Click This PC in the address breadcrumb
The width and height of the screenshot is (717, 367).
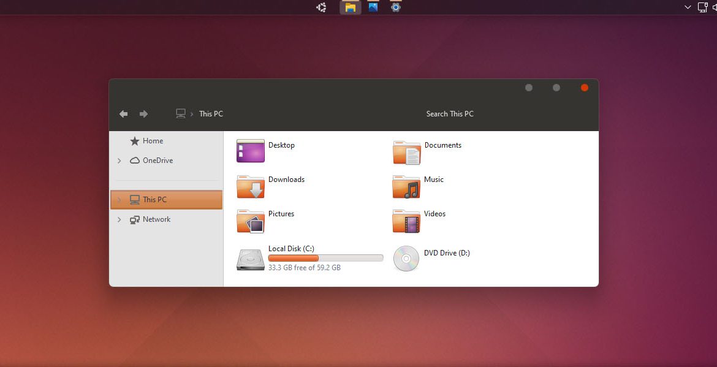pyautogui.click(x=211, y=114)
